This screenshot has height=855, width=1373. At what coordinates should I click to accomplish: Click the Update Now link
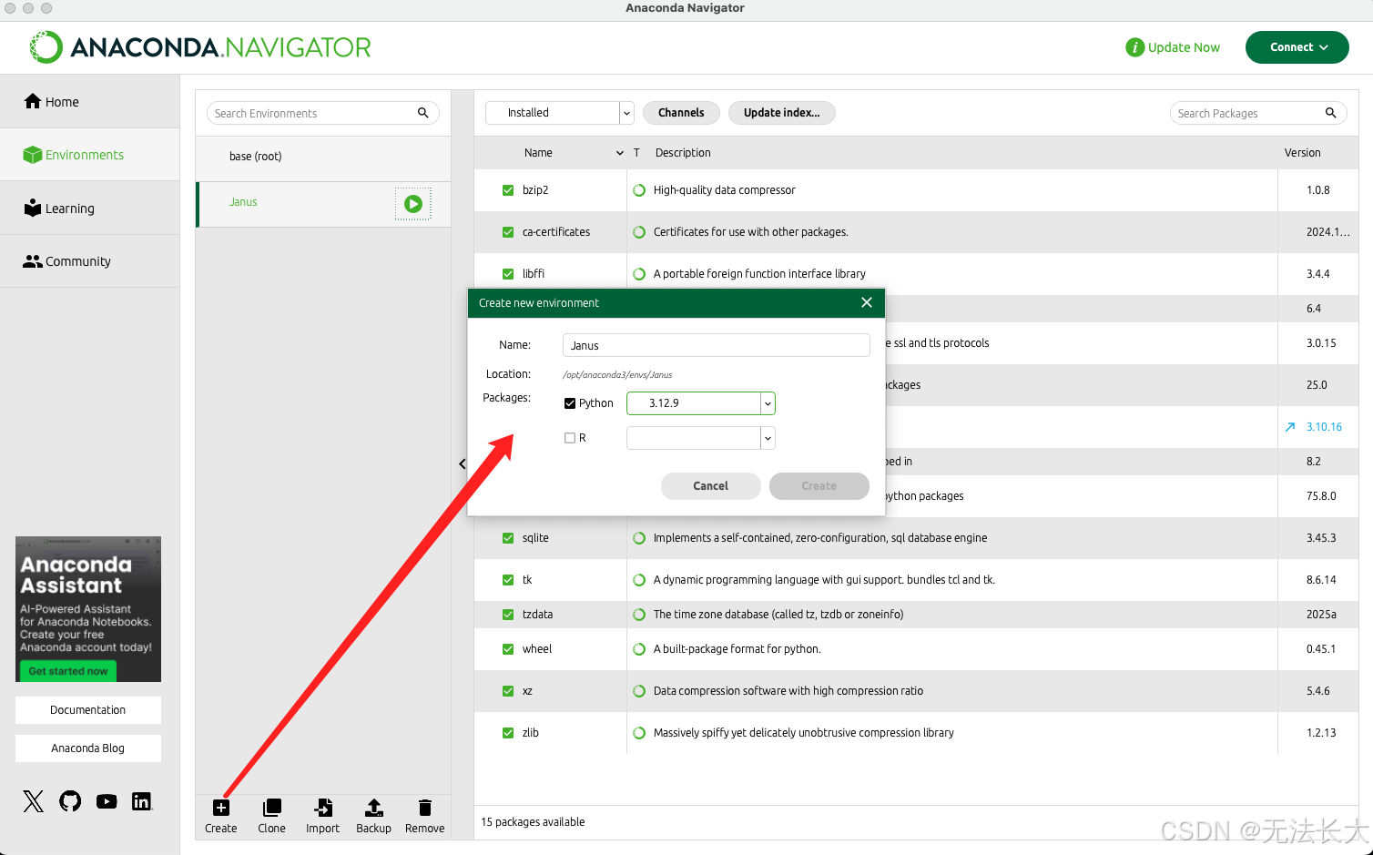pos(1184,47)
